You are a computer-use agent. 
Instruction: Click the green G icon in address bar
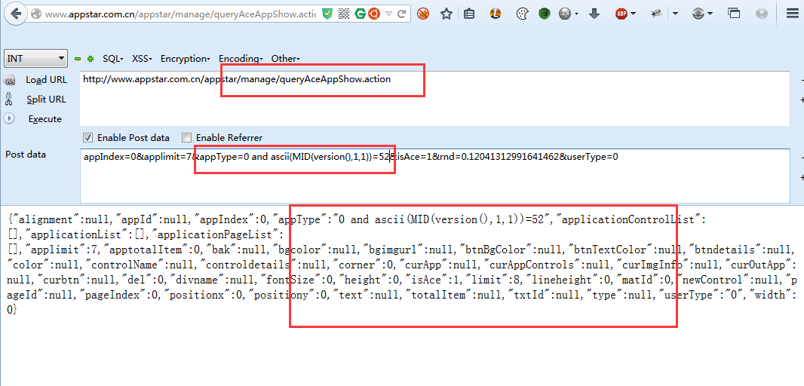tap(360, 14)
